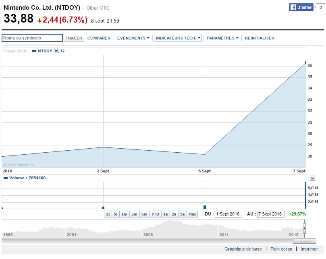
Task: Click the Facebook J'aime button
Action: click(301, 8)
